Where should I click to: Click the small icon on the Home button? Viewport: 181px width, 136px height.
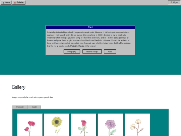[x=3, y=3]
